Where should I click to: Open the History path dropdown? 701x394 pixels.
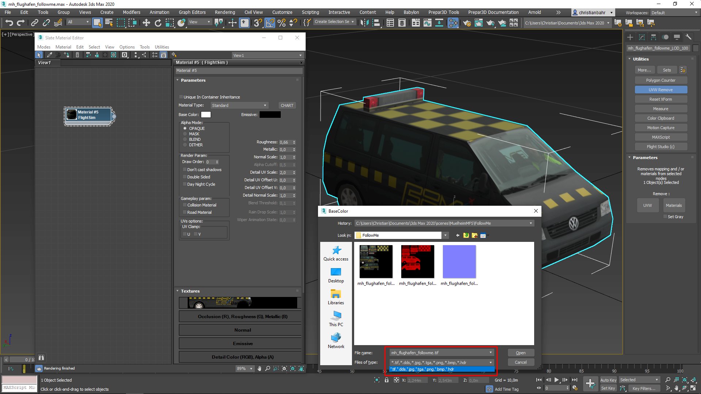pos(531,223)
